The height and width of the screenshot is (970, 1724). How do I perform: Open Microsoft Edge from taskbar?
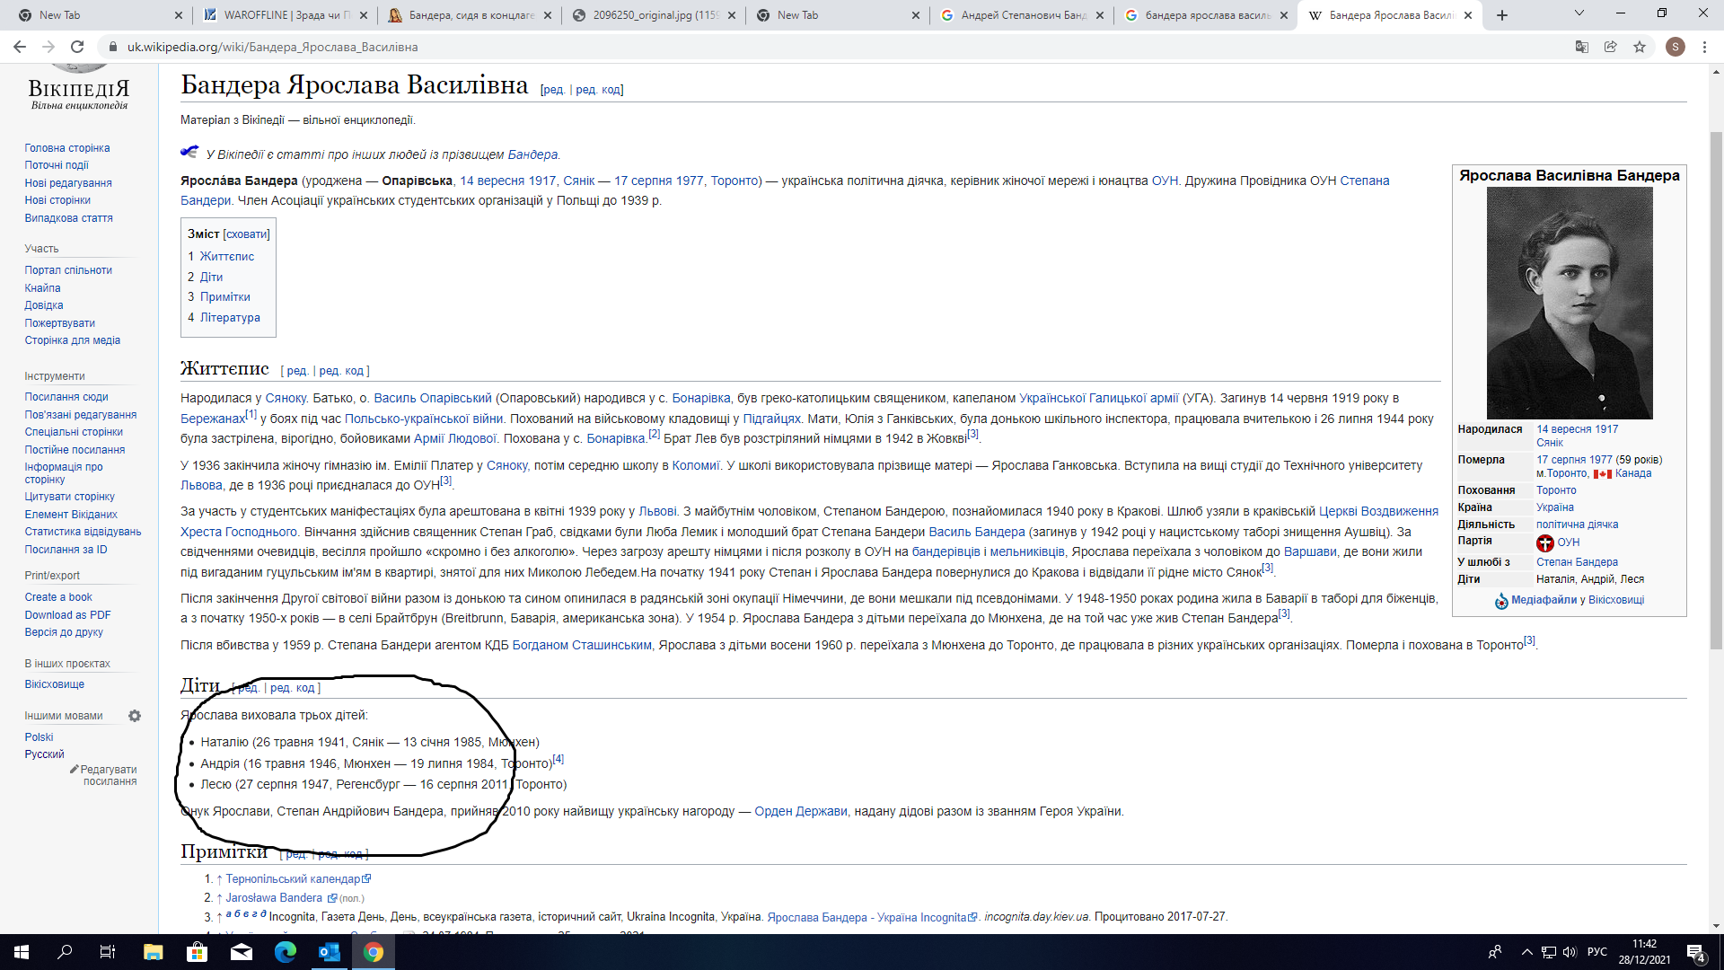286,952
